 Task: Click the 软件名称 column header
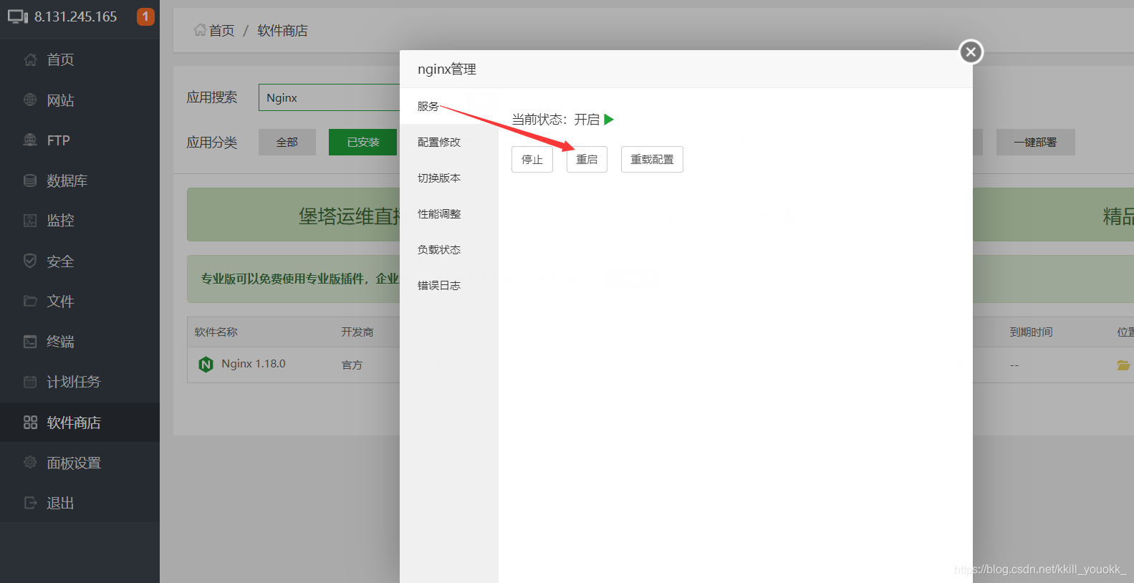pyautogui.click(x=216, y=332)
